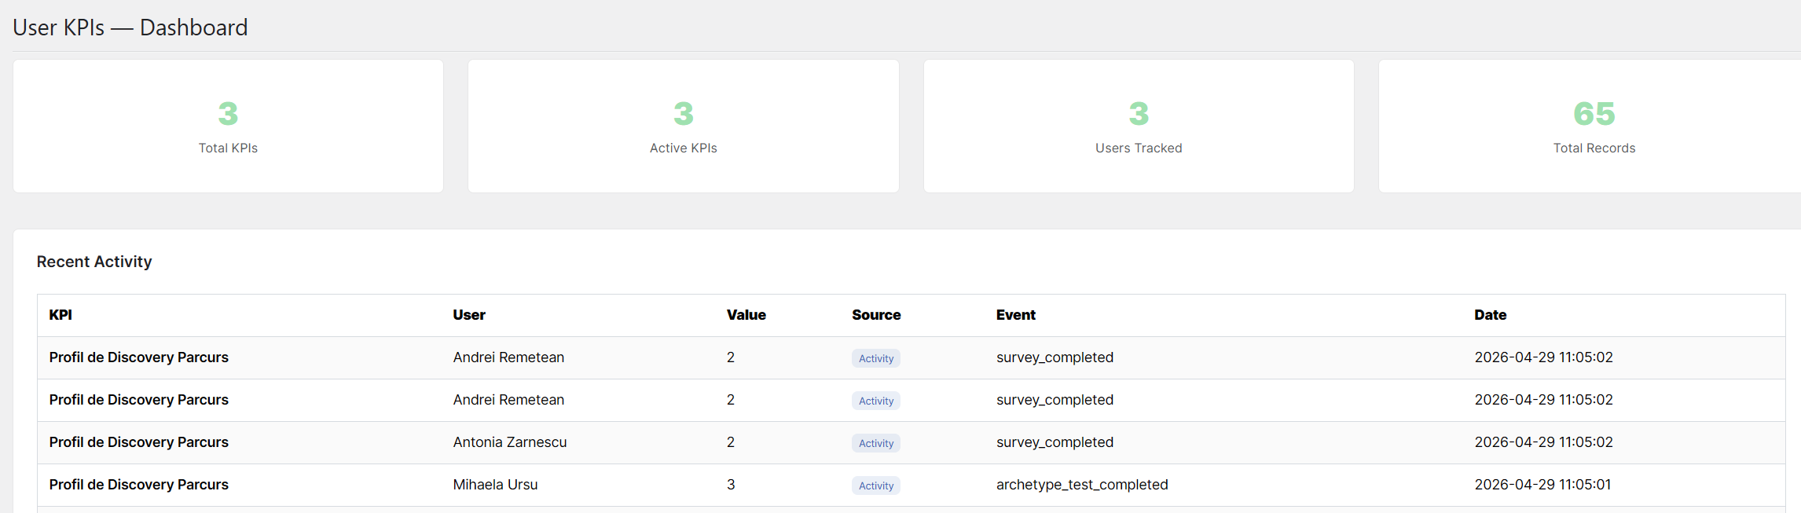Click Activity badge in Mihaela Ursu row

point(876,486)
